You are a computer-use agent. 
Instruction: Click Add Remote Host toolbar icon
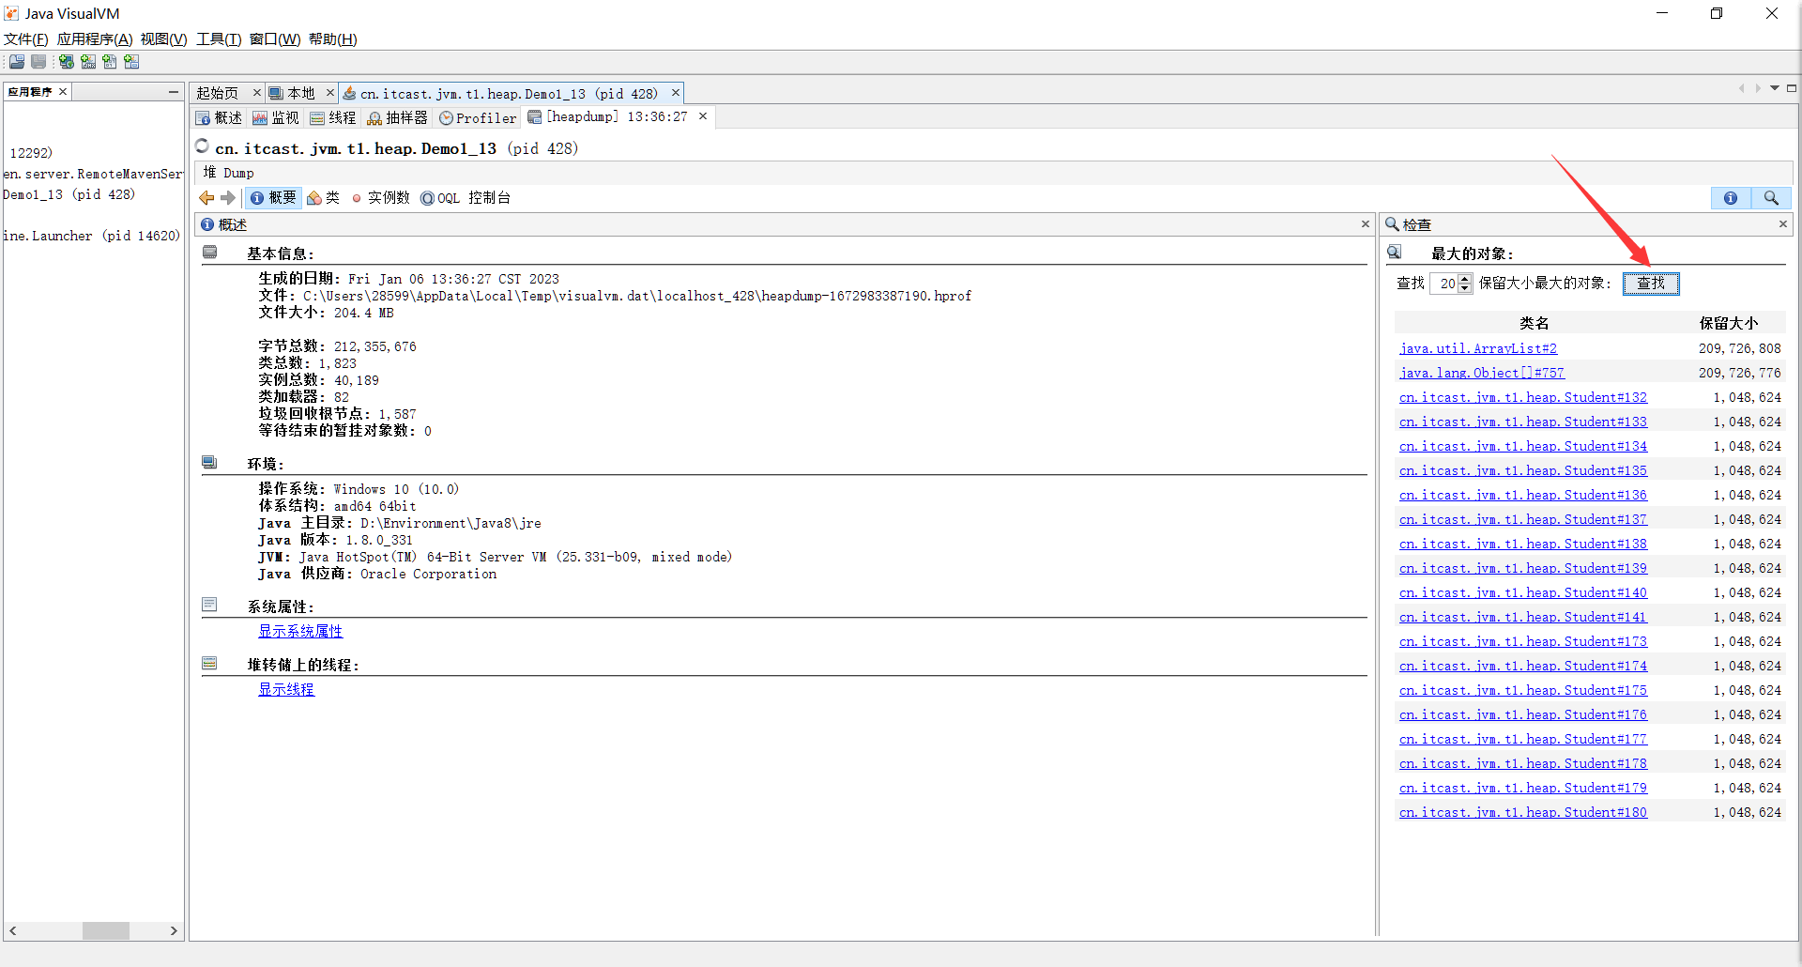67,62
